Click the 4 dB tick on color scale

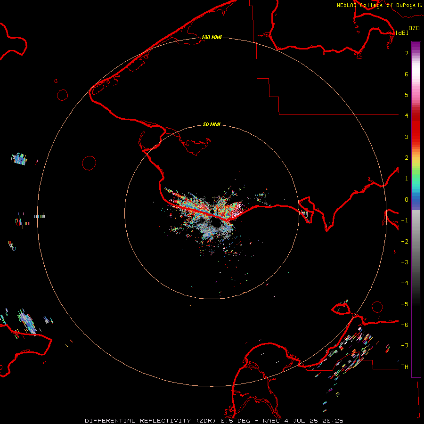[407, 116]
